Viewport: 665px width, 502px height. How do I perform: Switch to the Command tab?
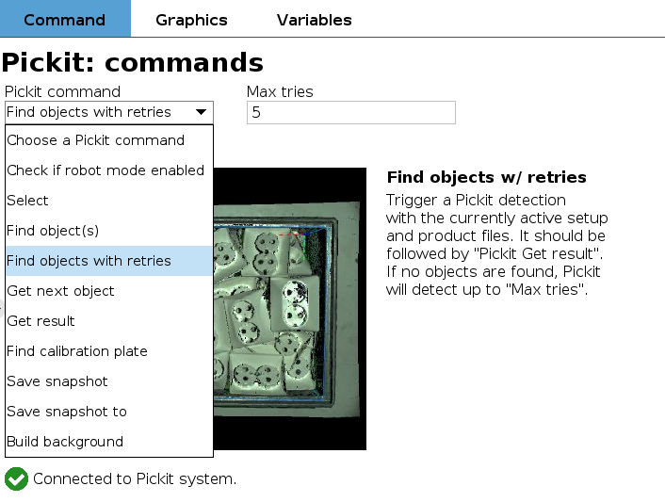point(65,20)
